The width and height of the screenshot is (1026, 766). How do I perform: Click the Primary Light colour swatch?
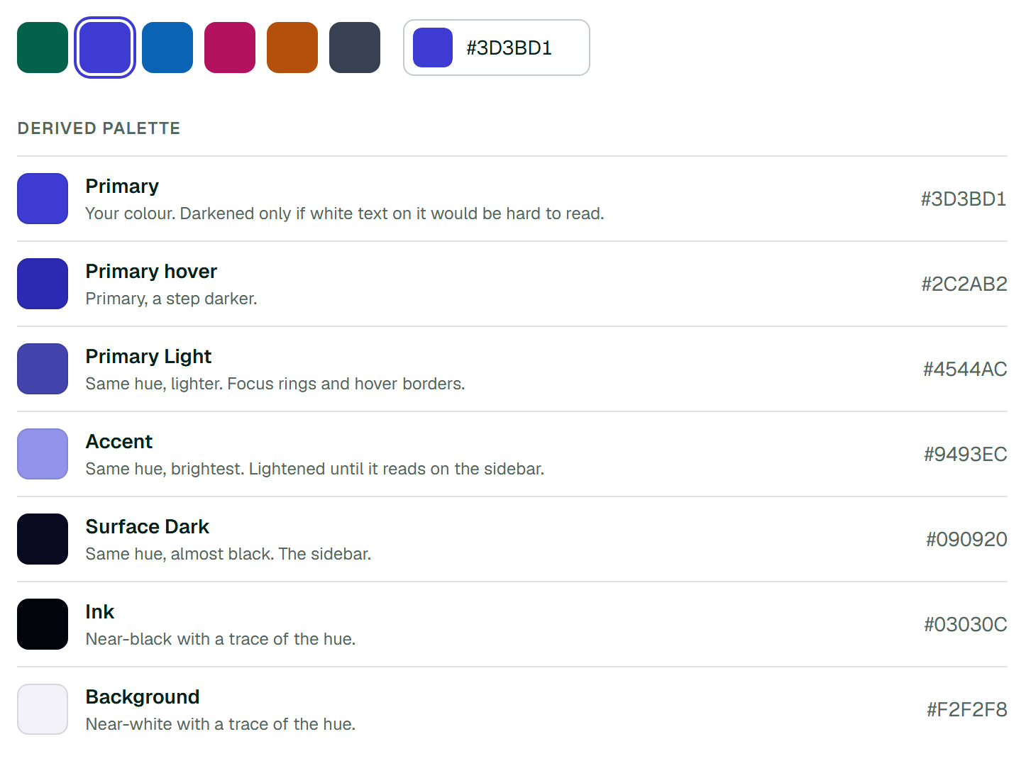point(43,369)
